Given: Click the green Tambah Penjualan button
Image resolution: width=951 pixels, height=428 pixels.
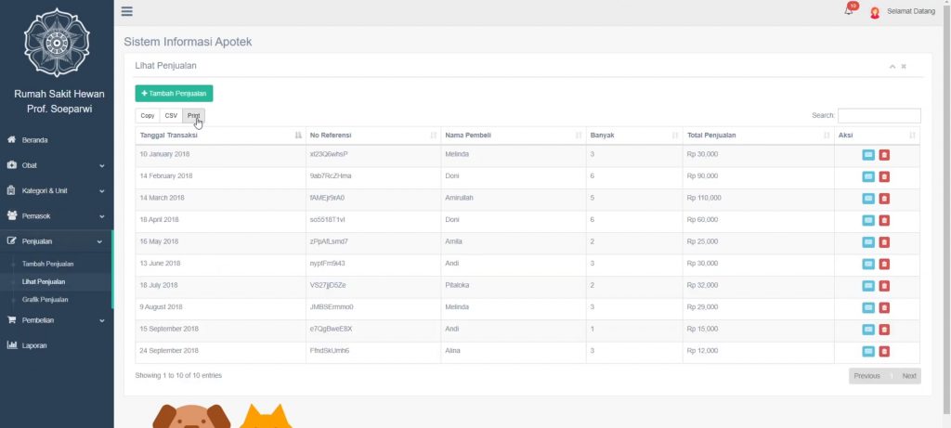Looking at the screenshot, I should pos(174,93).
